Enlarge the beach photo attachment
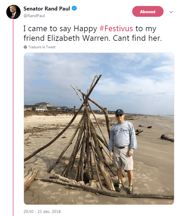Image resolution: width=180 pixels, height=216 pixels. 99,128
